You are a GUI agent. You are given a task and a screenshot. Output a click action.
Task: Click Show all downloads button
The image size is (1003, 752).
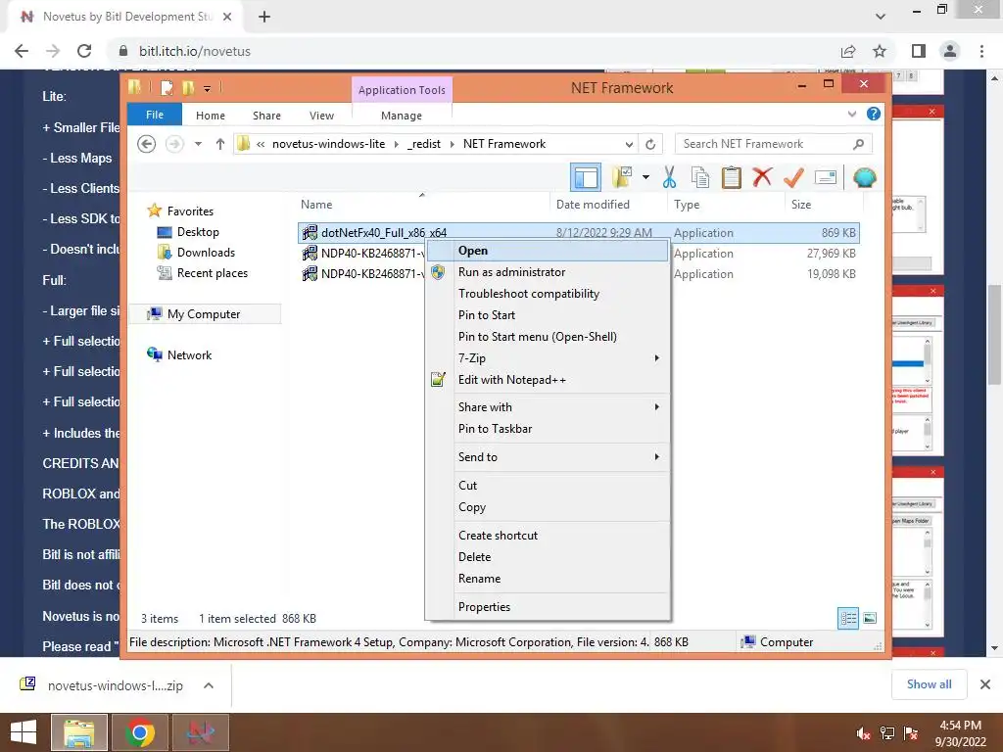pyautogui.click(x=929, y=684)
